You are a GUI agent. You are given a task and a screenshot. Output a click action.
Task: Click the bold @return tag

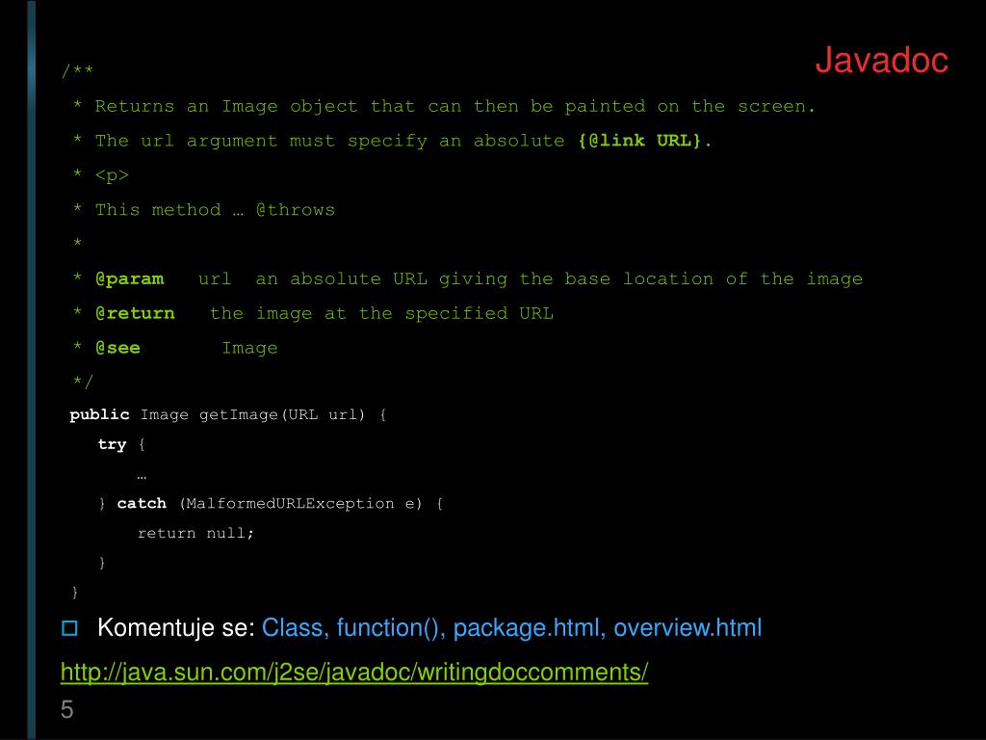(x=135, y=313)
